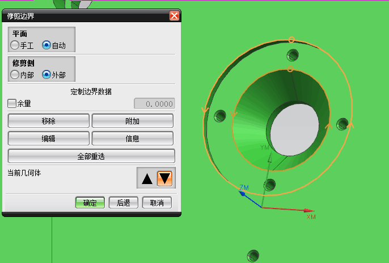Cancel the dialog with 取消
389x263 pixels.
click(157, 203)
